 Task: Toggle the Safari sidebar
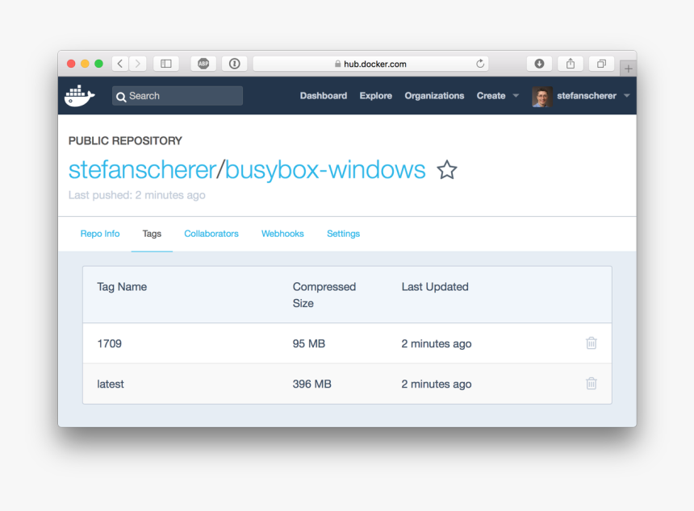[165, 63]
